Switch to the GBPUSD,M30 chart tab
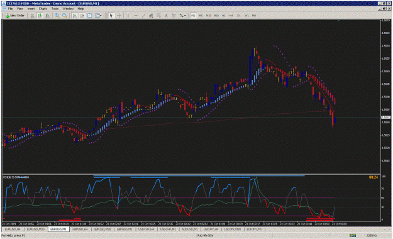This screenshot has width=393, height=239. [x=102, y=229]
